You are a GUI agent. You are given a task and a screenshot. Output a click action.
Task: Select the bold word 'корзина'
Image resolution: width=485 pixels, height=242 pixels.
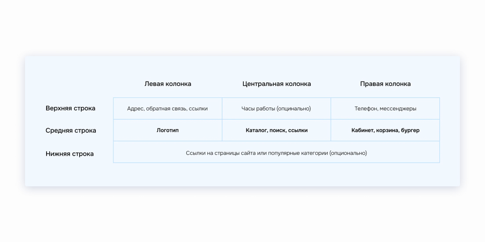(388, 130)
